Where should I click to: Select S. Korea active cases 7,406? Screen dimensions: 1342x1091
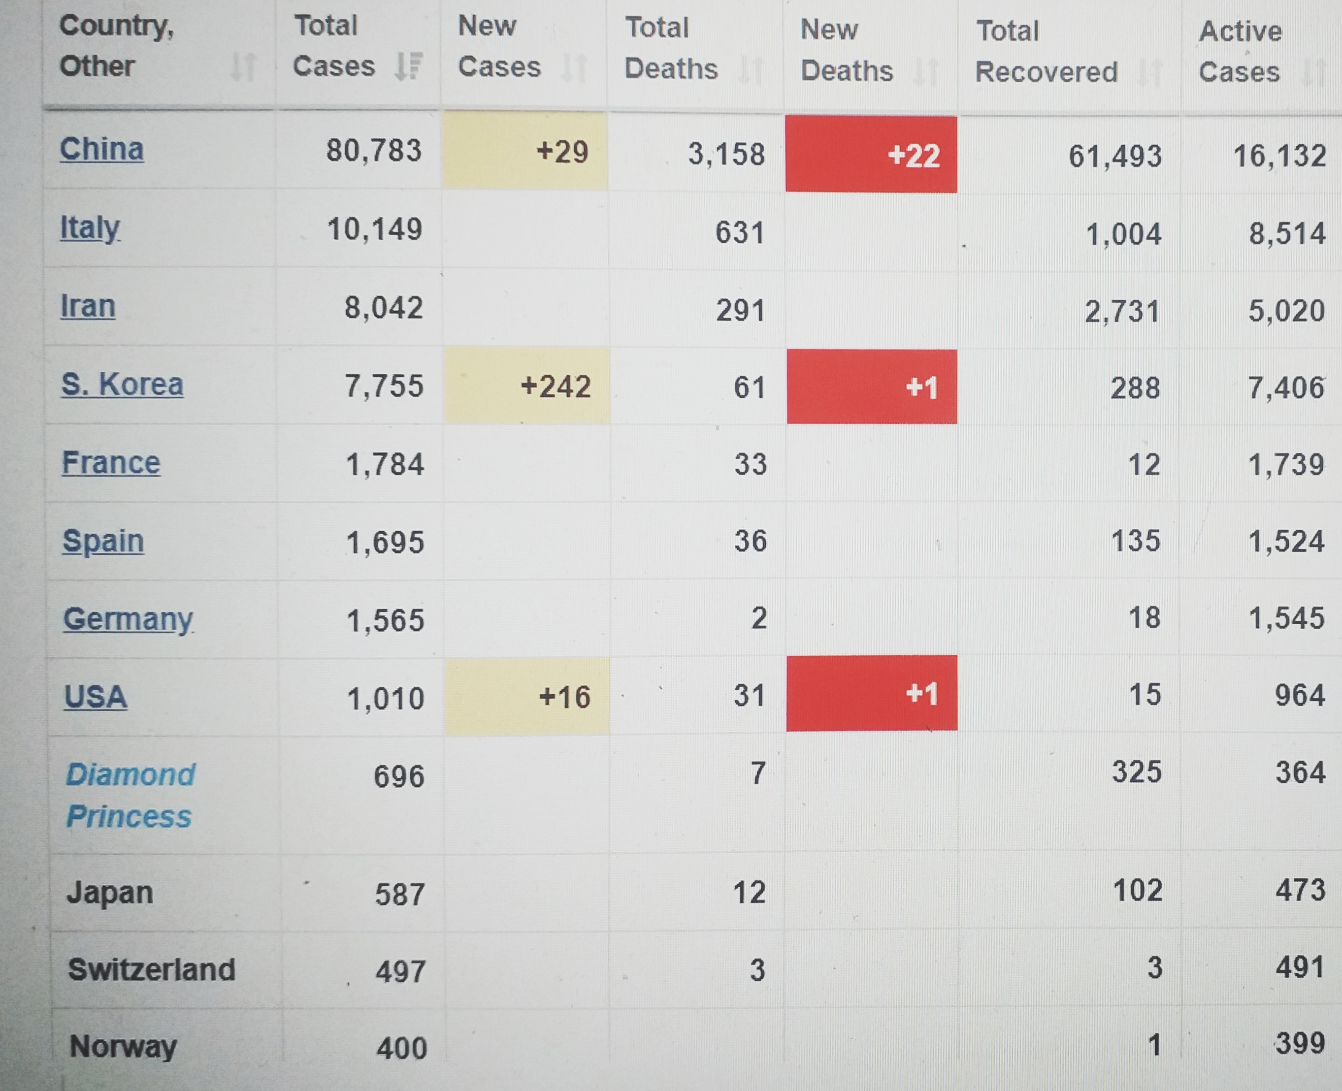click(1286, 388)
